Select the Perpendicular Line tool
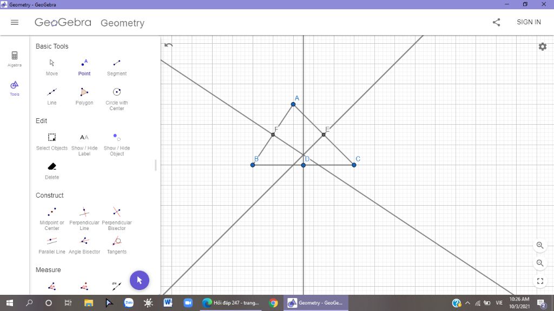The width and height of the screenshot is (554, 311). 84,219
